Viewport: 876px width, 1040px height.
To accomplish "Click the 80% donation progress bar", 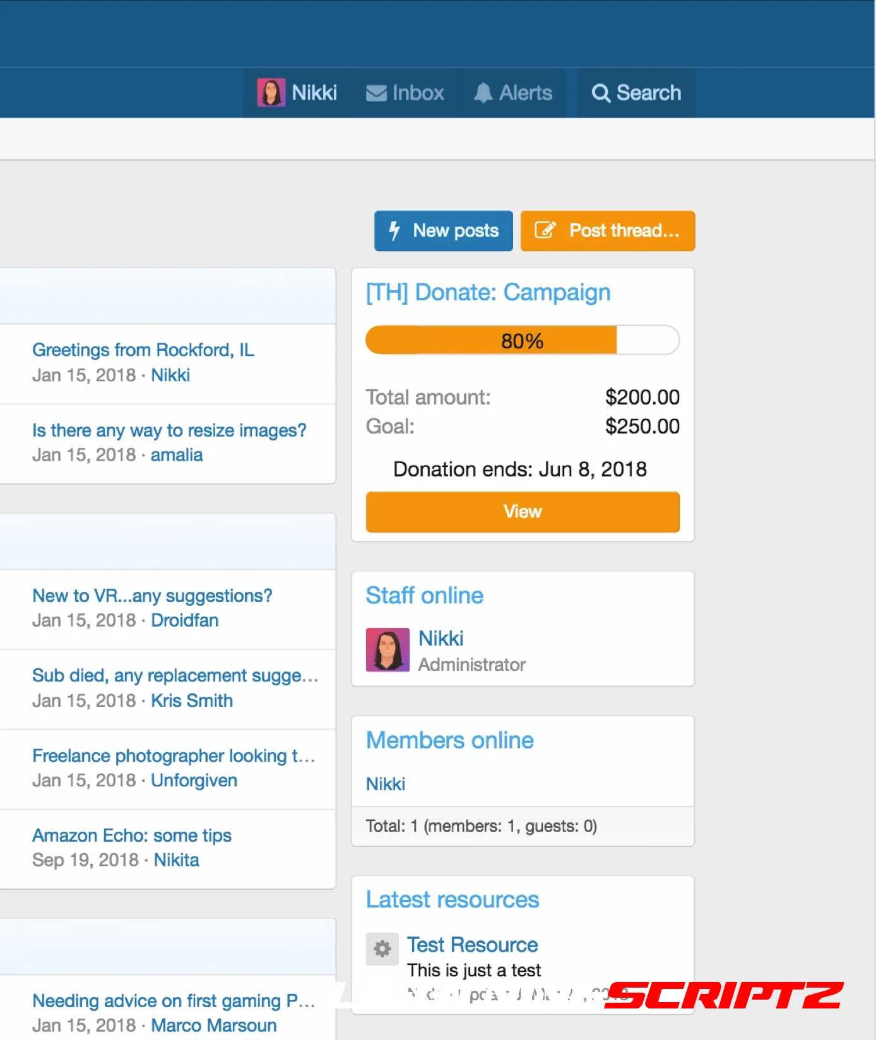I will [522, 341].
